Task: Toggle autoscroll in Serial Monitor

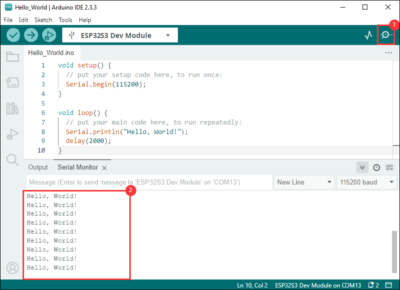Action: (362, 167)
